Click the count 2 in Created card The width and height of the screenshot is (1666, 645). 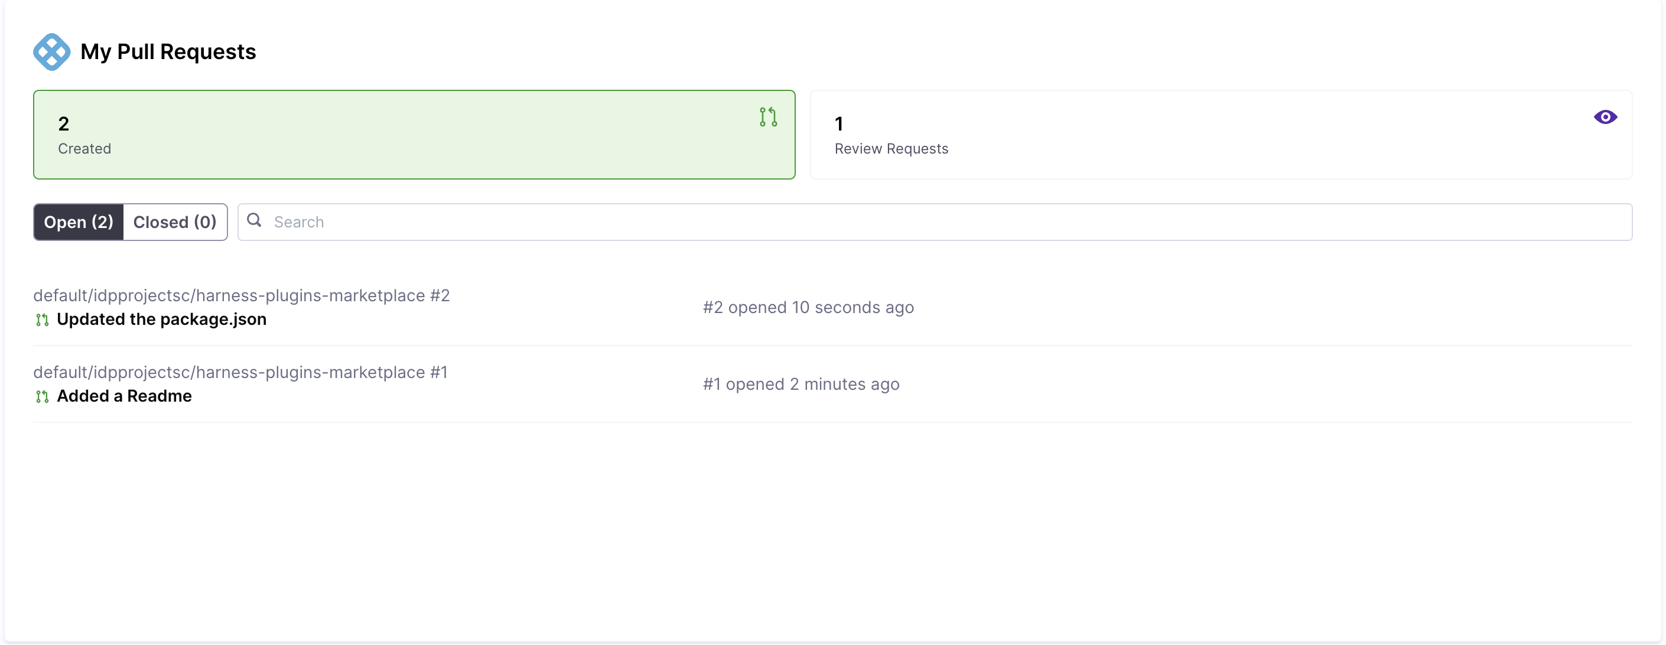(63, 123)
